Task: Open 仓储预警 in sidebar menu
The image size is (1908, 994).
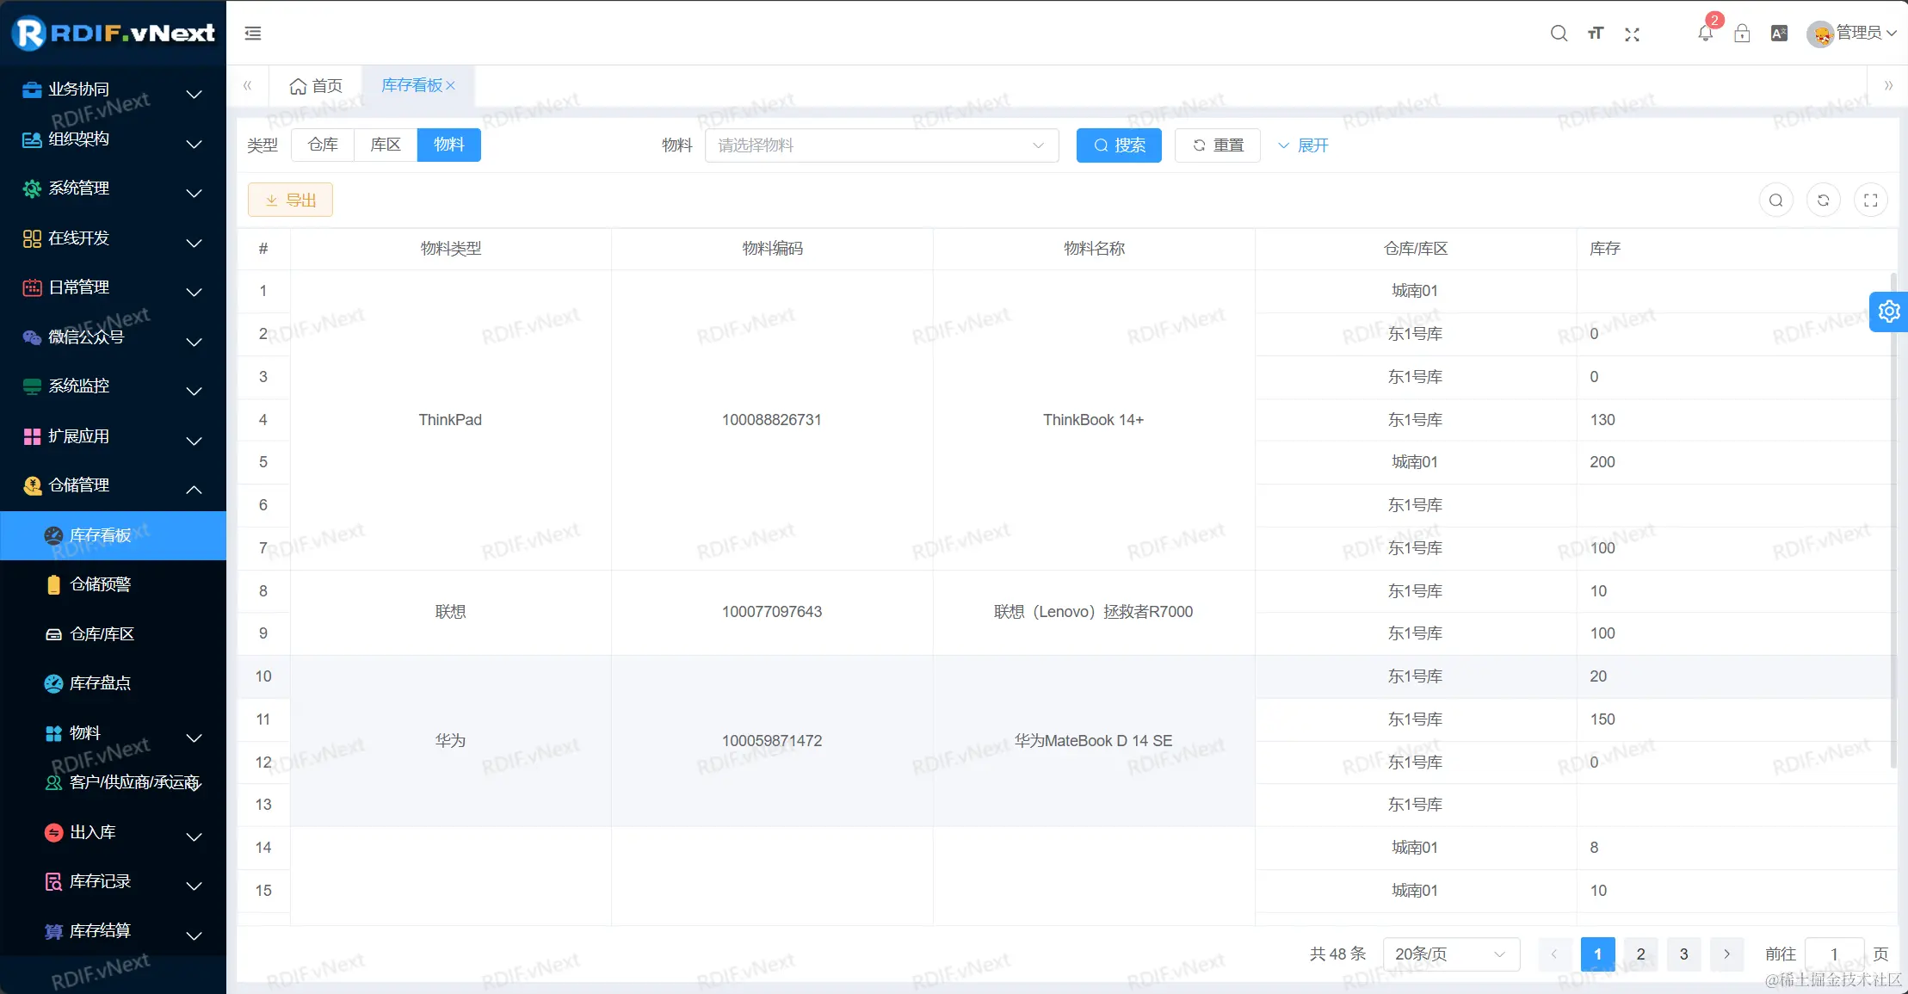Action: 101,584
